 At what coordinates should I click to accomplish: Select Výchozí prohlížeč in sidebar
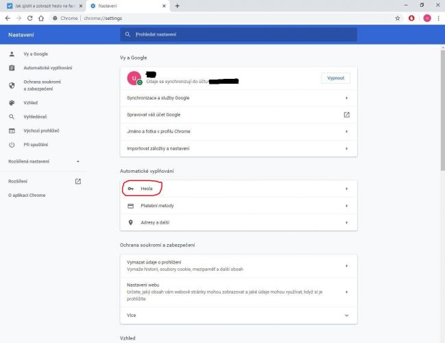pos(41,130)
